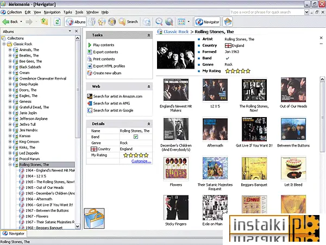Collapse the Tasks panel section
The width and height of the screenshot is (326, 245).
149,35
